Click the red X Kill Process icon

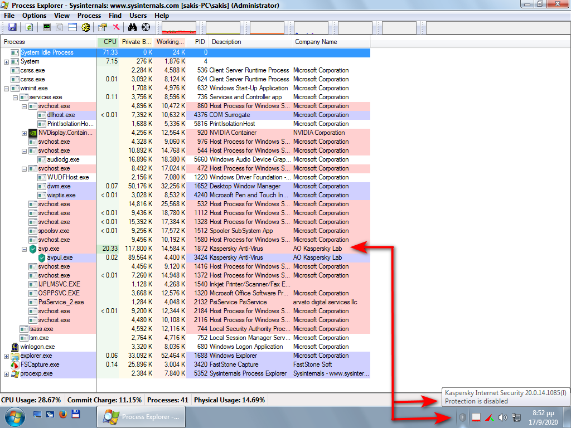(x=116, y=27)
